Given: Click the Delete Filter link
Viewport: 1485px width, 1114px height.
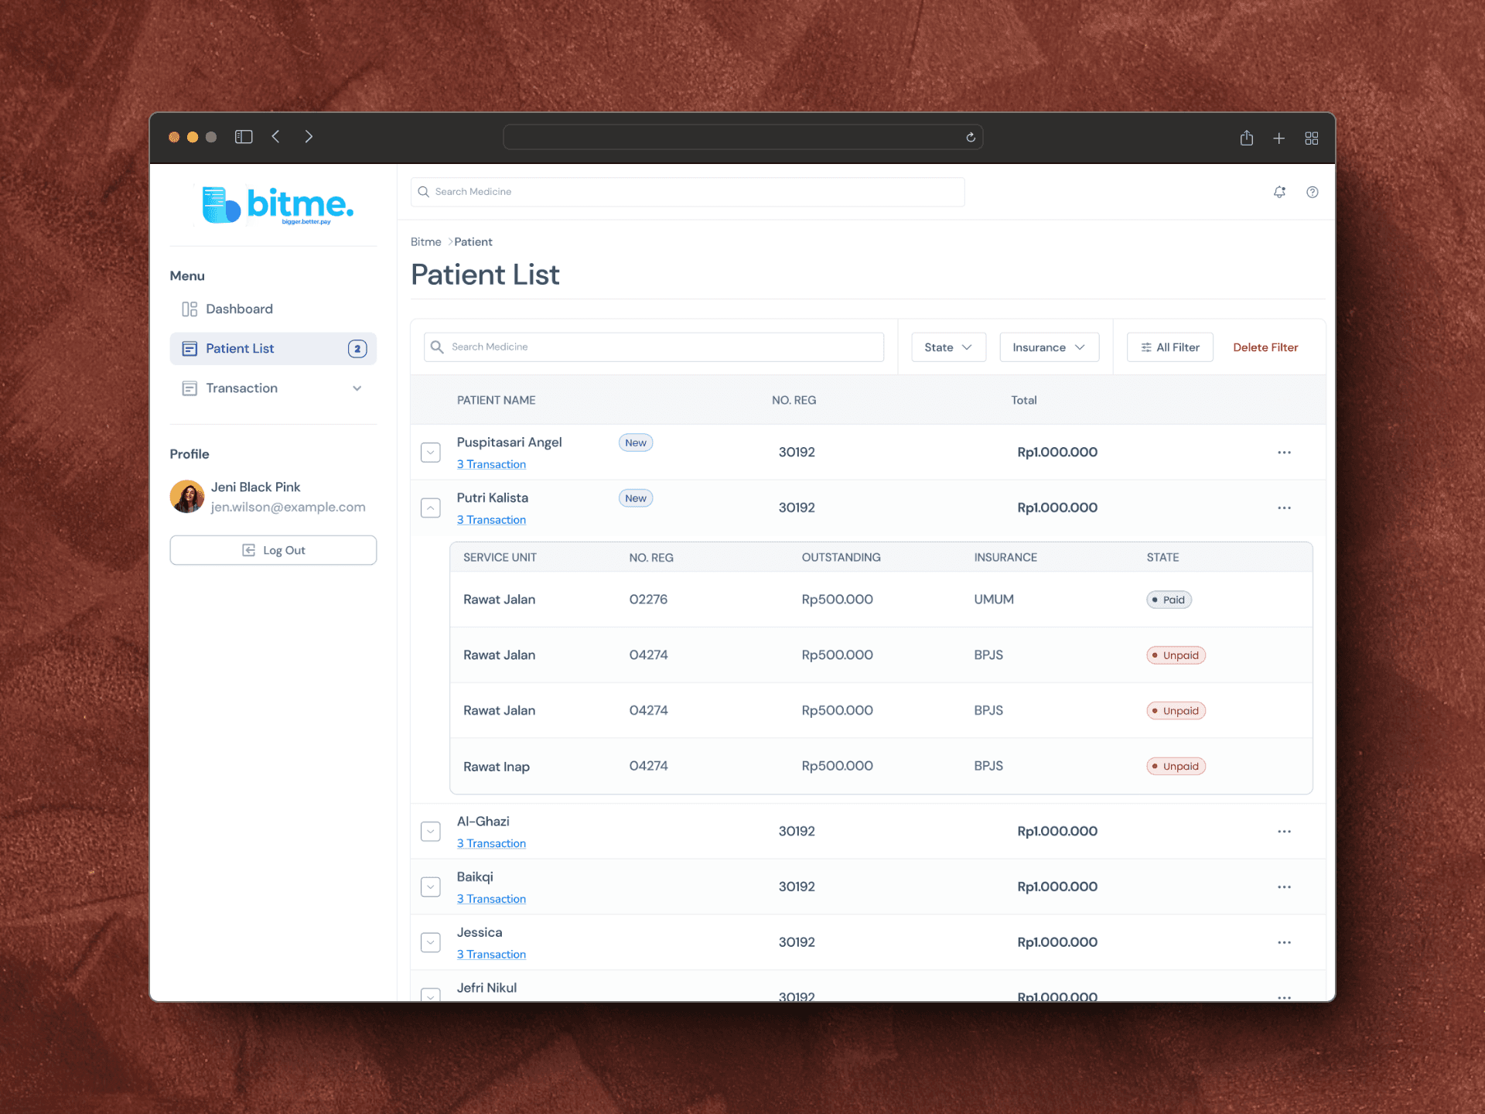Looking at the screenshot, I should [1265, 347].
